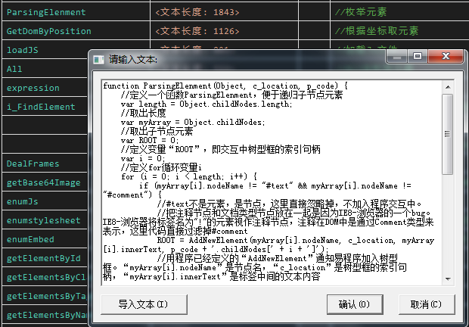Click the 导入文本(I) button

[x=143, y=304]
